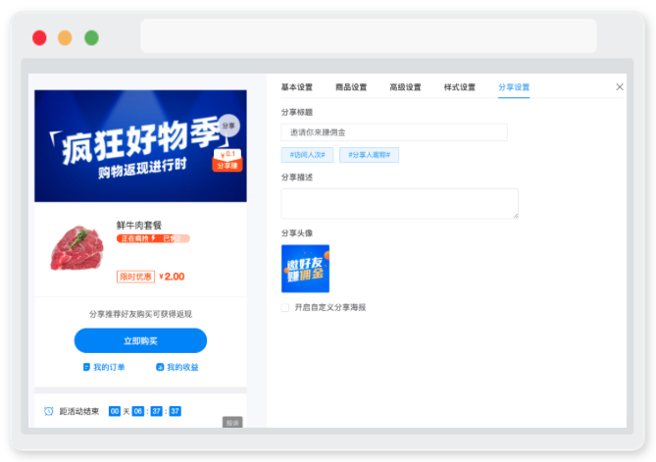Click the 立即购买 button
The width and height of the screenshot is (656, 462).
pos(140,340)
